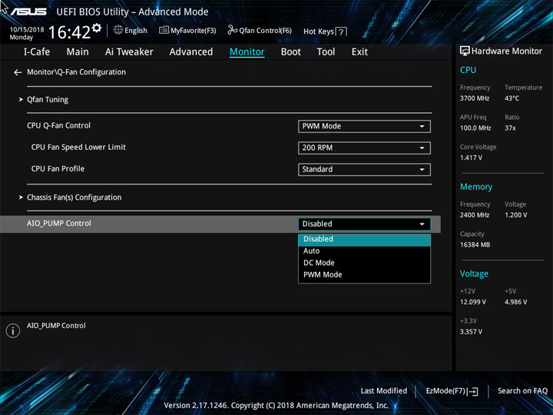Click the Hot Keys label

[x=319, y=32]
